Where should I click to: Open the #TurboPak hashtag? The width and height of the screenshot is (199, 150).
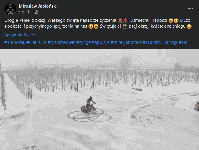tap(15, 42)
